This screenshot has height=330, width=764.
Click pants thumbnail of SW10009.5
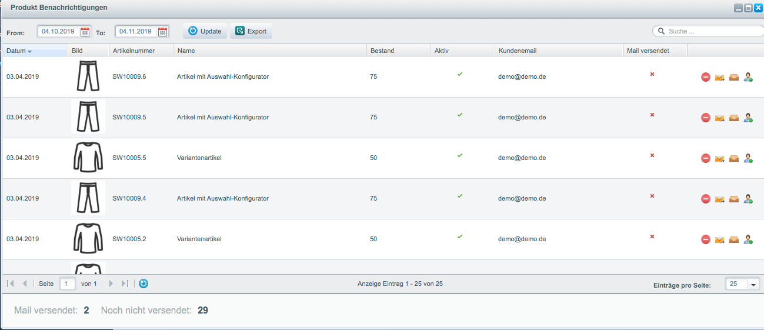pos(88,116)
